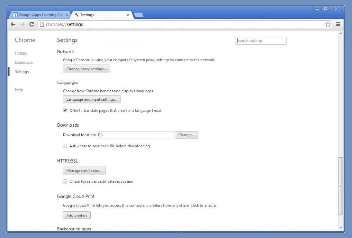This screenshot has height=238, width=352.
Task: Open History in the Chrome sidebar
Action: [x=21, y=53]
